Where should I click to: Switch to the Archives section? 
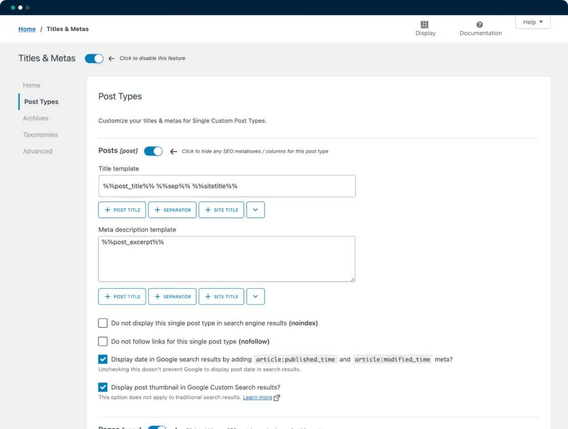pyautogui.click(x=35, y=118)
